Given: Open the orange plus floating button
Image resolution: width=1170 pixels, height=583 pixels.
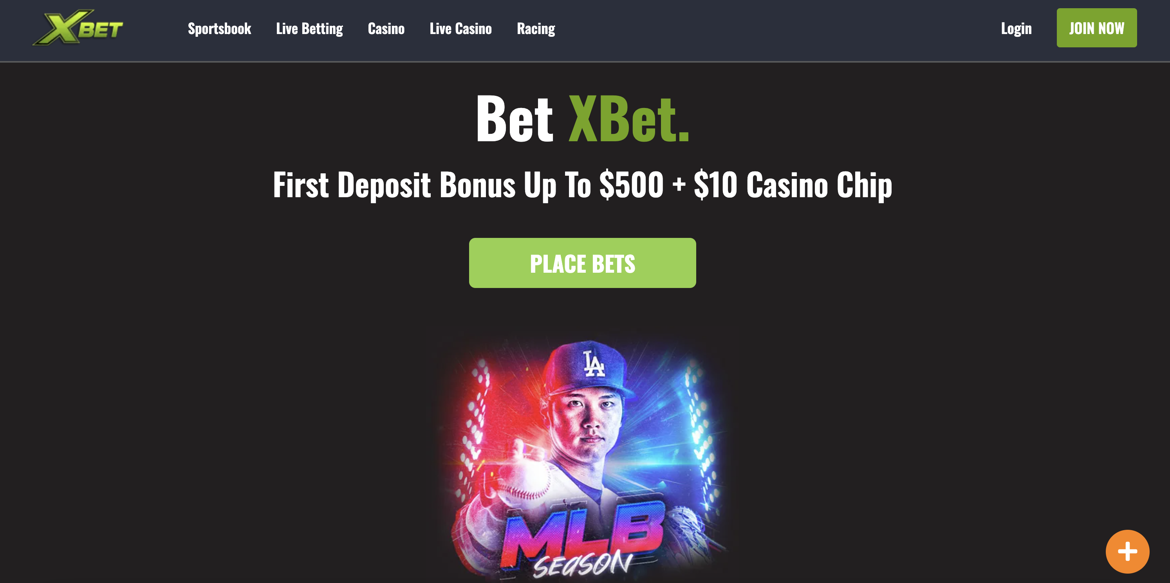Looking at the screenshot, I should pyautogui.click(x=1127, y=551).
